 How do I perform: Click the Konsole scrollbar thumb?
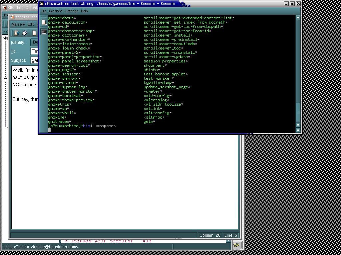point(298,112)
